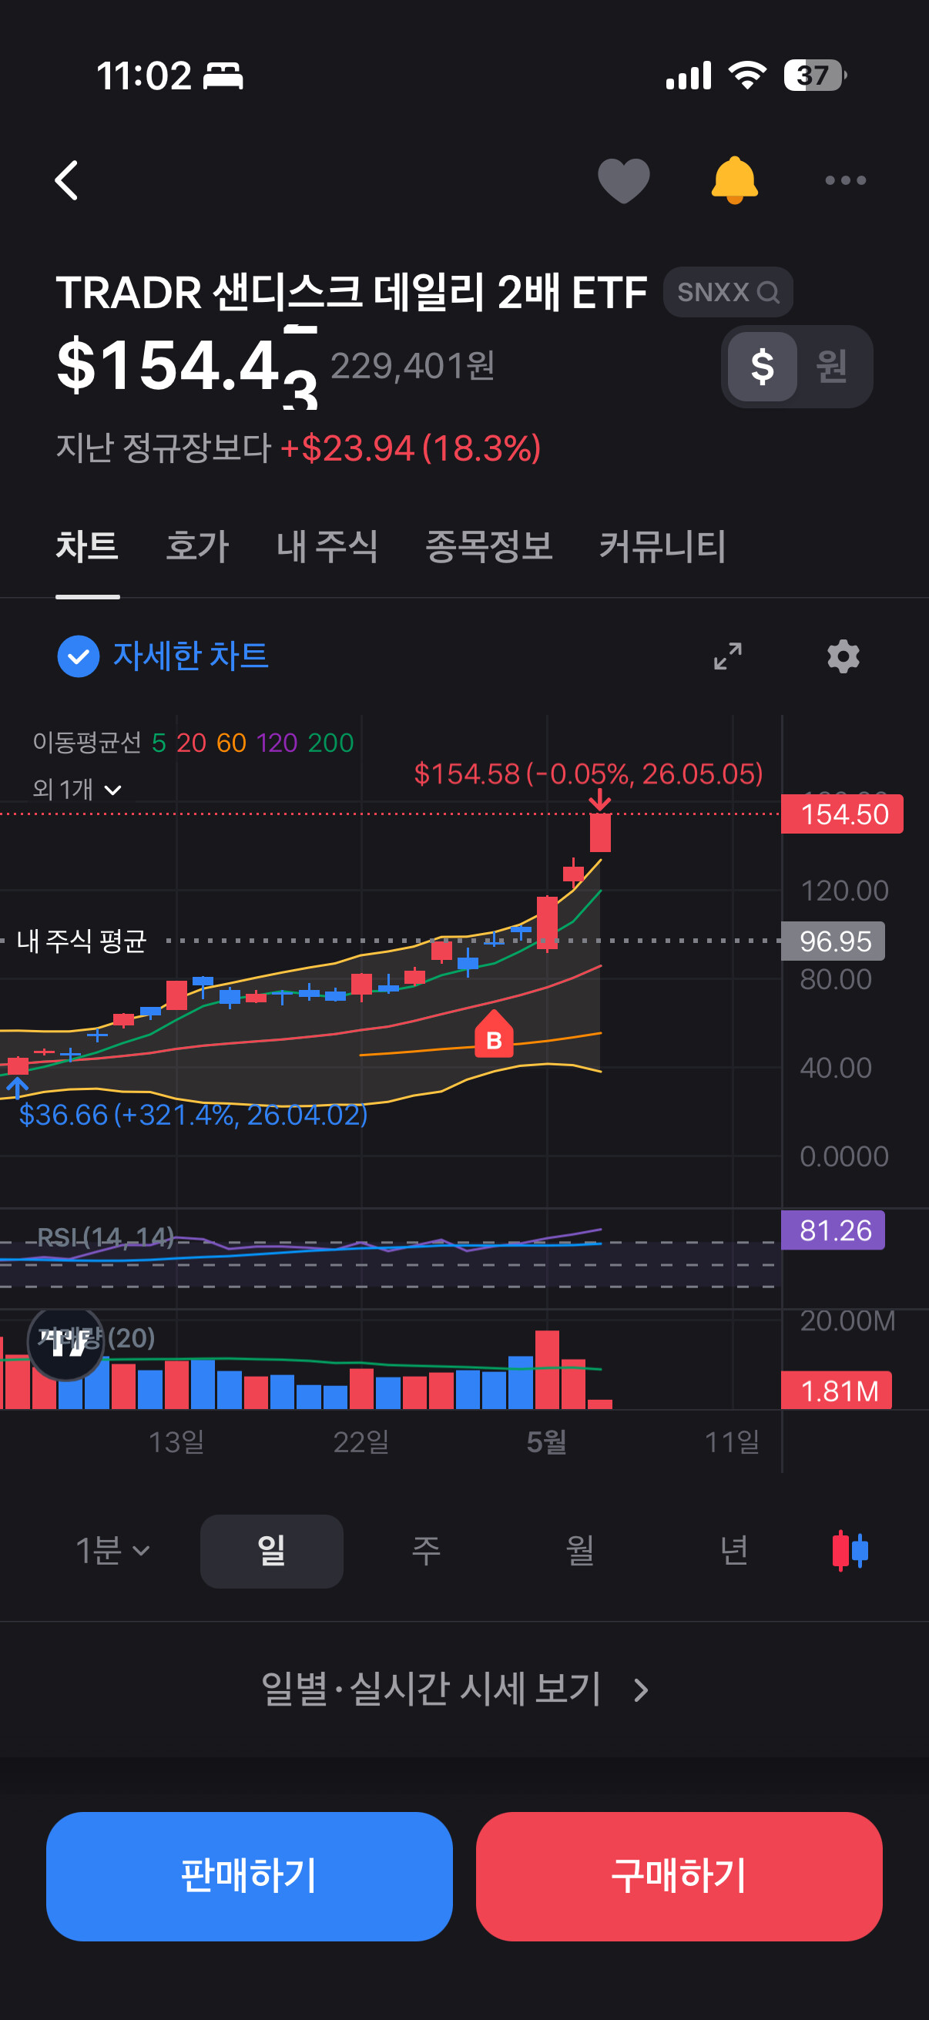
Task: Tap the TradingView logo badge
Action: click(65, 1344)
